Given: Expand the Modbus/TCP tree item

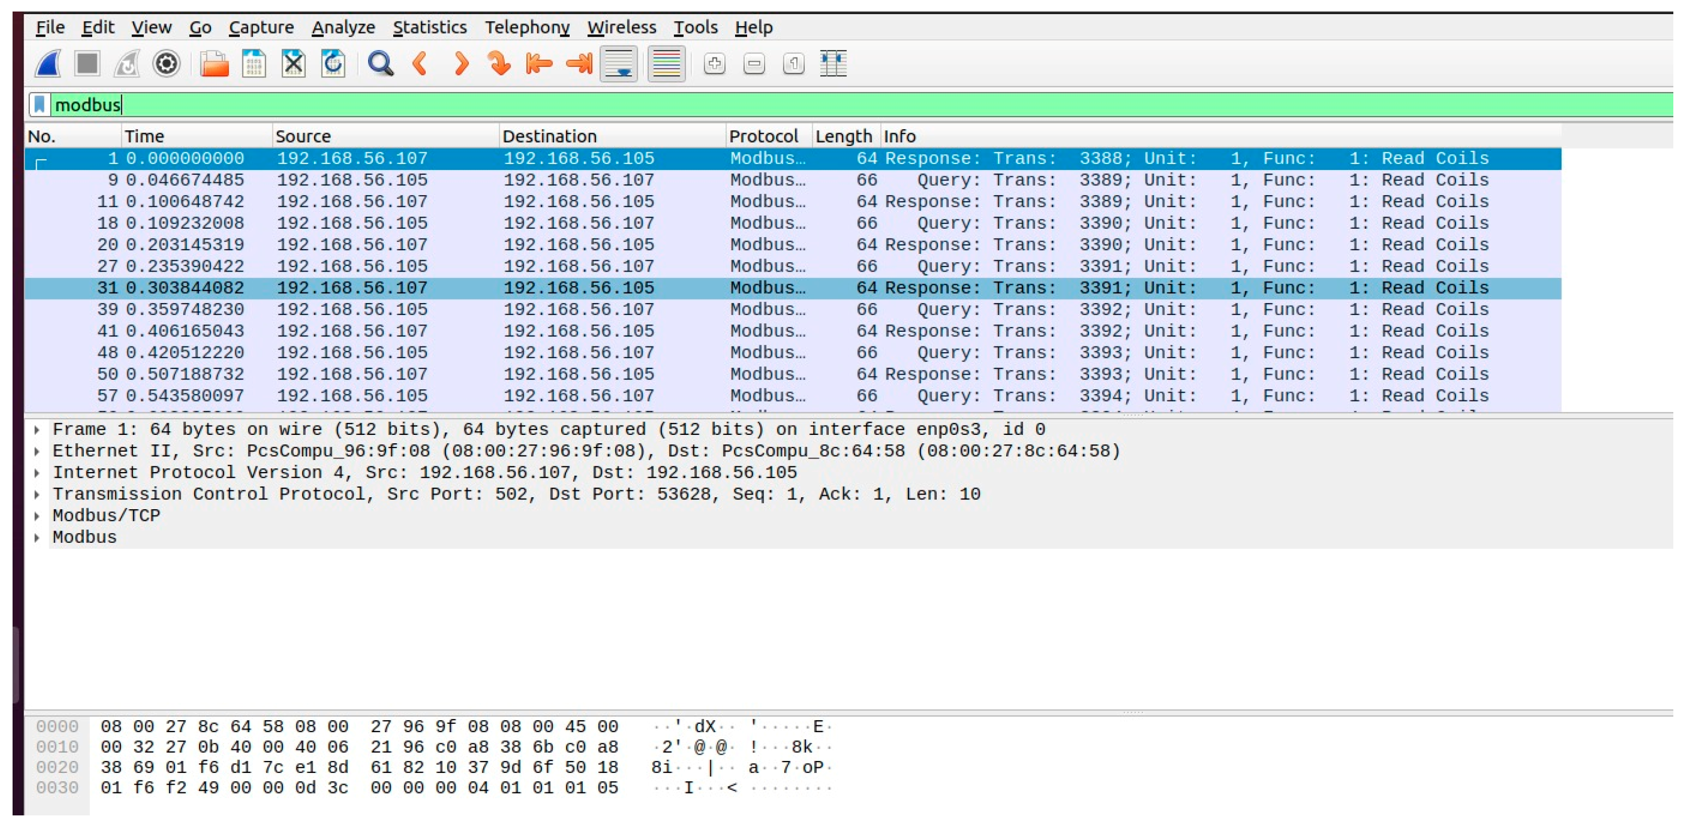Looking at the screenshot, I should click(x=37, y=516).
